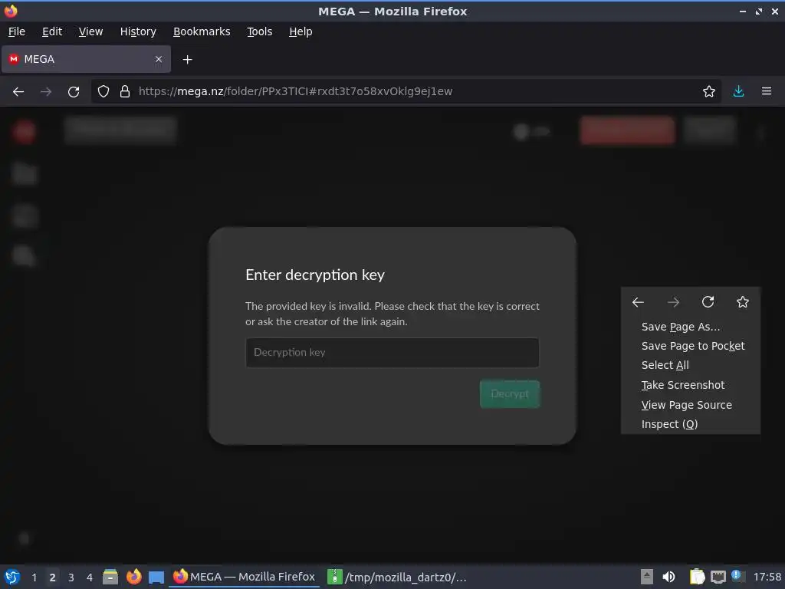Click the toolbar forward arrow
Image resolution: width=785 pixels, height=589 pixels.
pyautogui.click(x=46, y=92)
